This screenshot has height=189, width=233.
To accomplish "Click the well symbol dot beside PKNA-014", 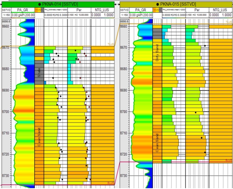I will pos(40,4).
